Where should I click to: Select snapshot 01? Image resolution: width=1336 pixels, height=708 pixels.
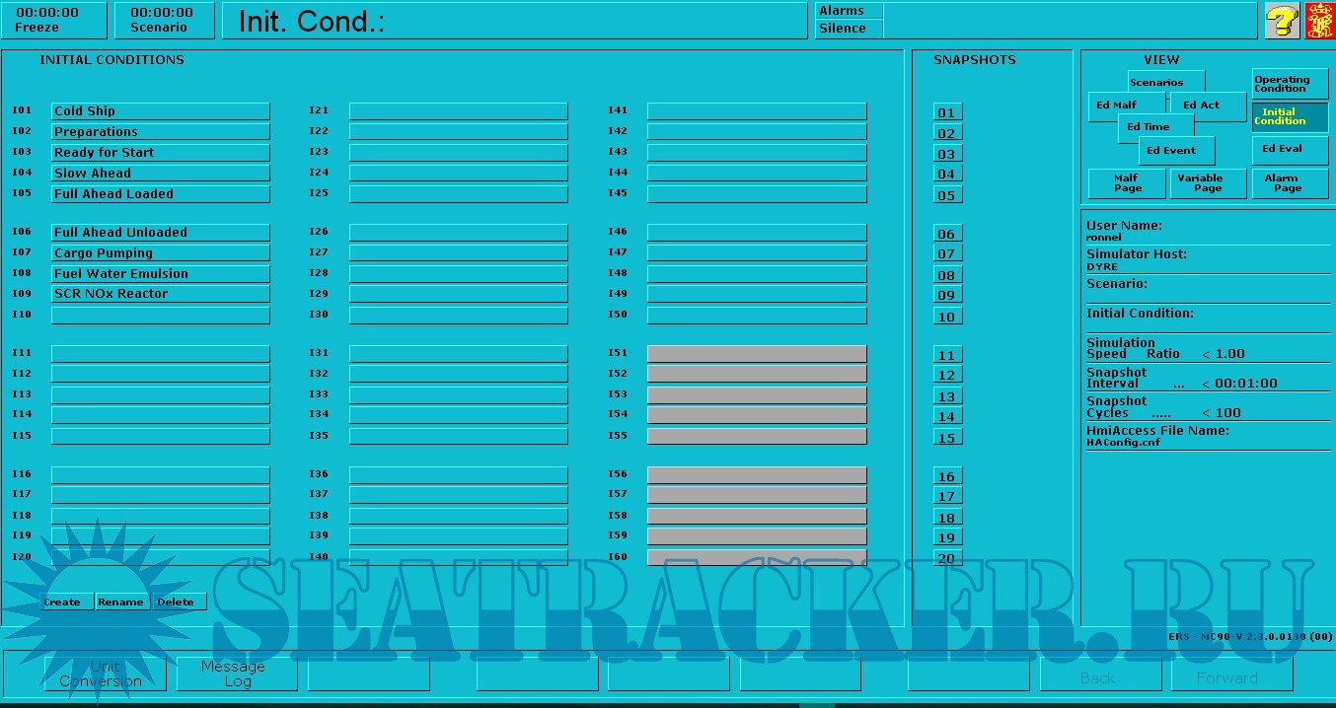pyautogui.click(x=947, y=112)
